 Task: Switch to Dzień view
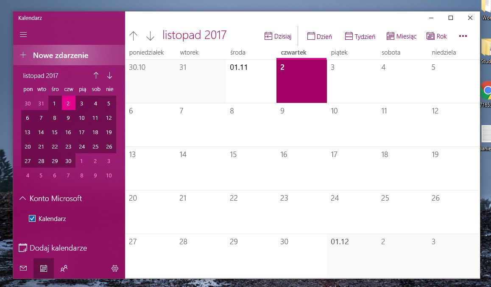pos(319,36)
